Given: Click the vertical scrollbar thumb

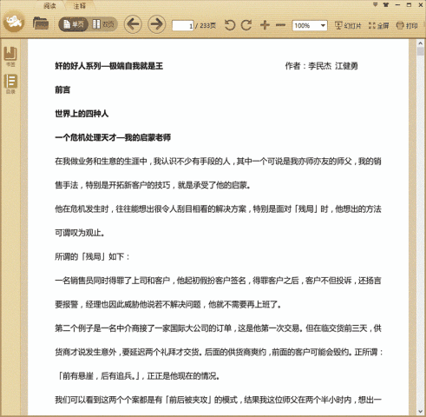Looking at the screenshot, I should coord(421,51).
